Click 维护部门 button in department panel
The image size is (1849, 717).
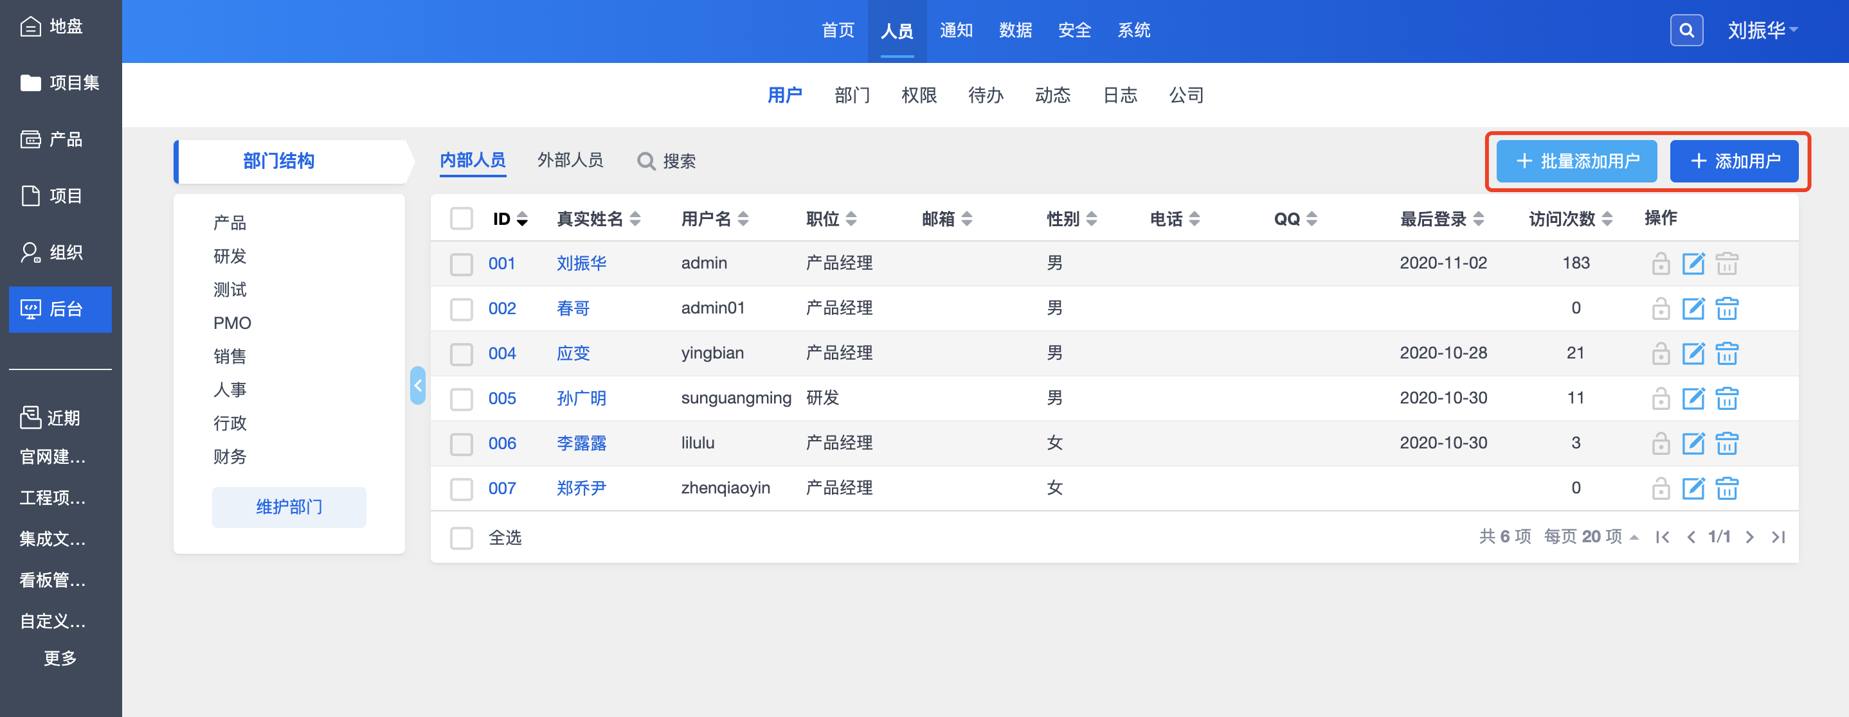(289, 507)
